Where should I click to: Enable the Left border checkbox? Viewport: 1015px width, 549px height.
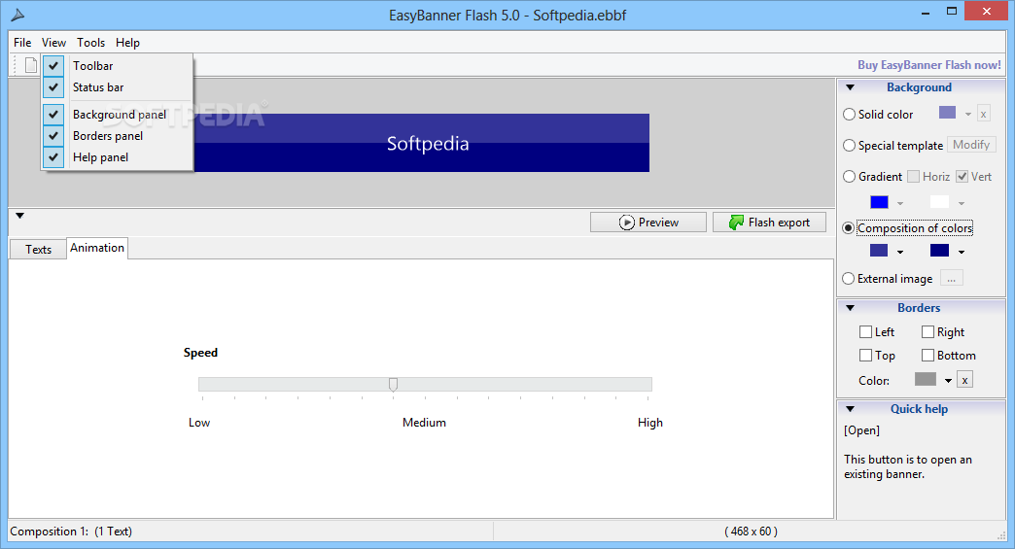[x=865, y=331]
